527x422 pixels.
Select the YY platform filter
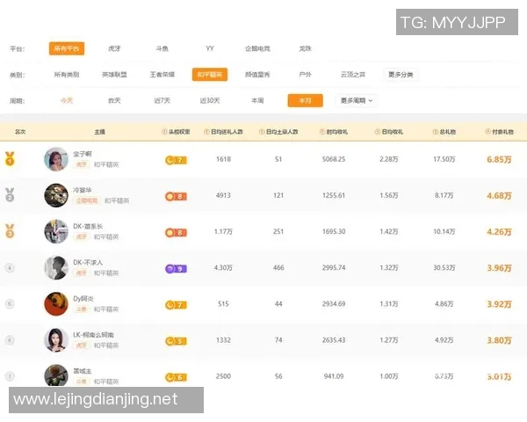click(210, 48)
